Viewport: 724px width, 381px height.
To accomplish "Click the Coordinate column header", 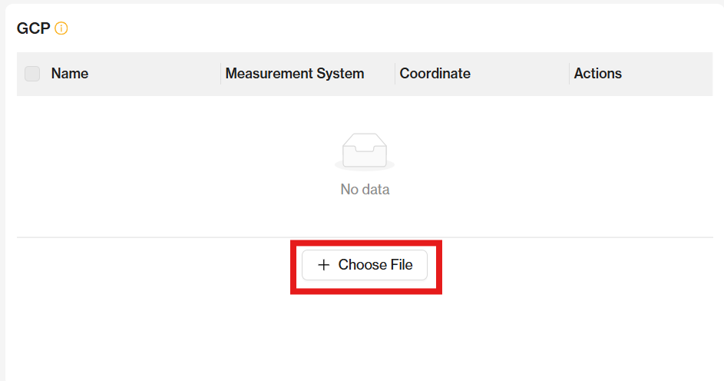I will pos(435,74).
